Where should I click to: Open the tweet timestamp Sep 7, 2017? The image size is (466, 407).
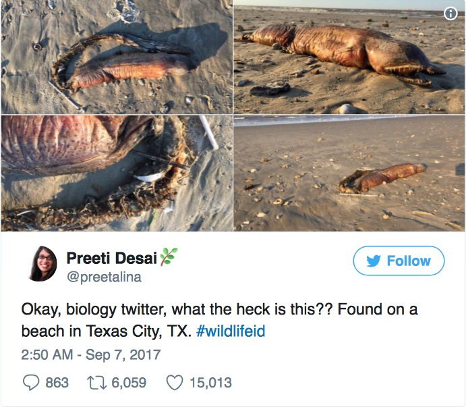91,354
